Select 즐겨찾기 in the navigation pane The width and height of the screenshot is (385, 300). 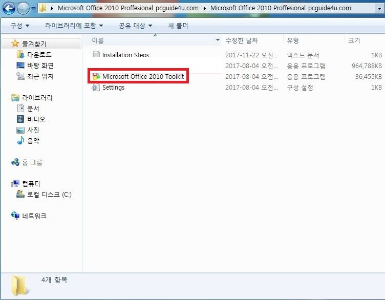coord(34,44)
